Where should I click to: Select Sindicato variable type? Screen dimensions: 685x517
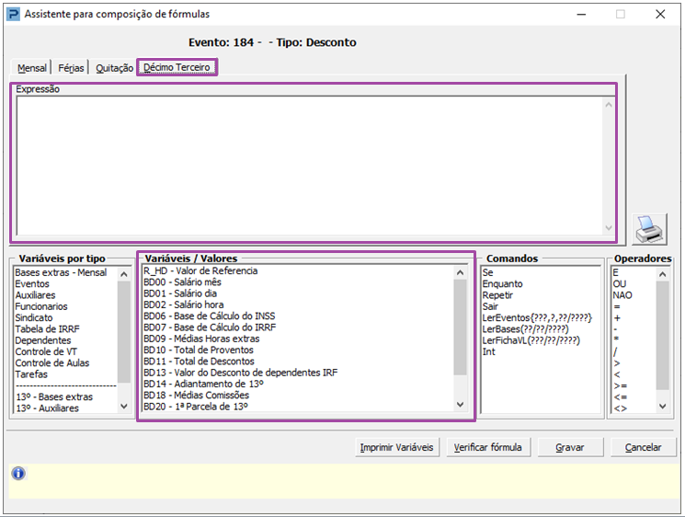(x=34, y=317)
